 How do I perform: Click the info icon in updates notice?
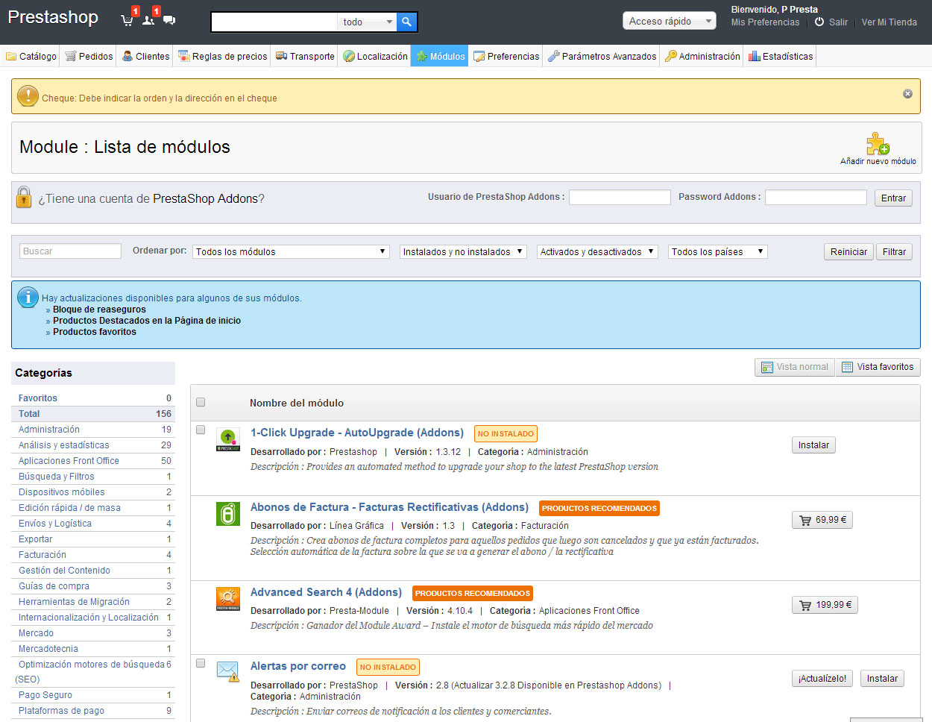click(x=28, y=297)
